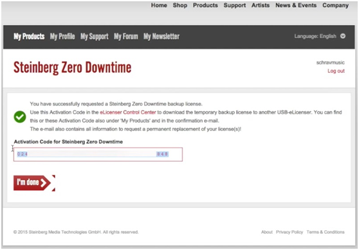Open the Language: English dropdown

tap(320, 36)
